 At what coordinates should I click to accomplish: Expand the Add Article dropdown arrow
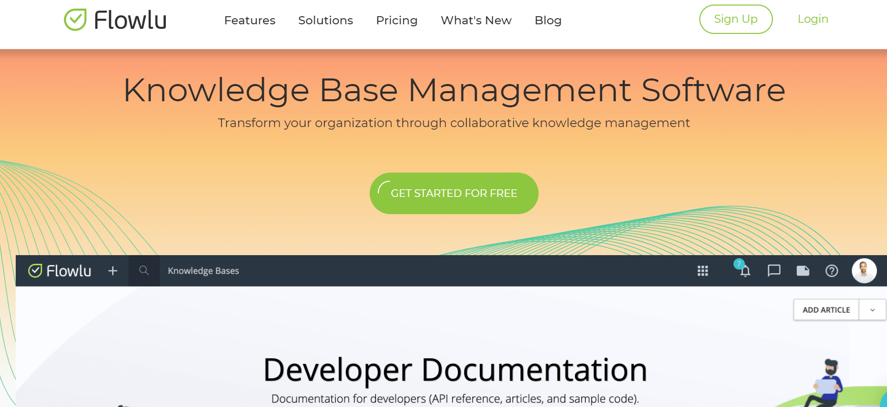[872, 310]
